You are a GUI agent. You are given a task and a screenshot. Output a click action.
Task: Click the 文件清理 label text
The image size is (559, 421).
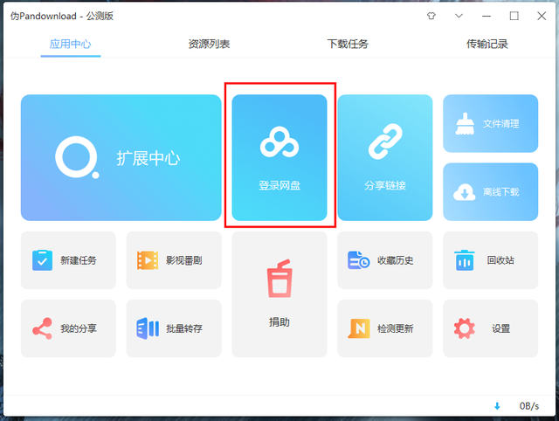point(500,124)
